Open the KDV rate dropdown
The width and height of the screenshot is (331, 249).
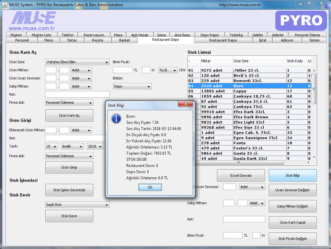click(x=168, y=70)
